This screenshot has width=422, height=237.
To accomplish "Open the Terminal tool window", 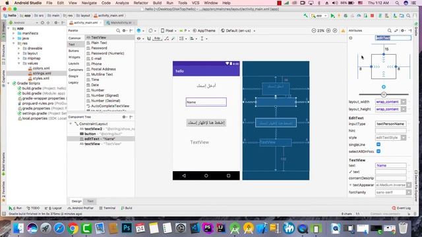I will click(x=107, y=208).
